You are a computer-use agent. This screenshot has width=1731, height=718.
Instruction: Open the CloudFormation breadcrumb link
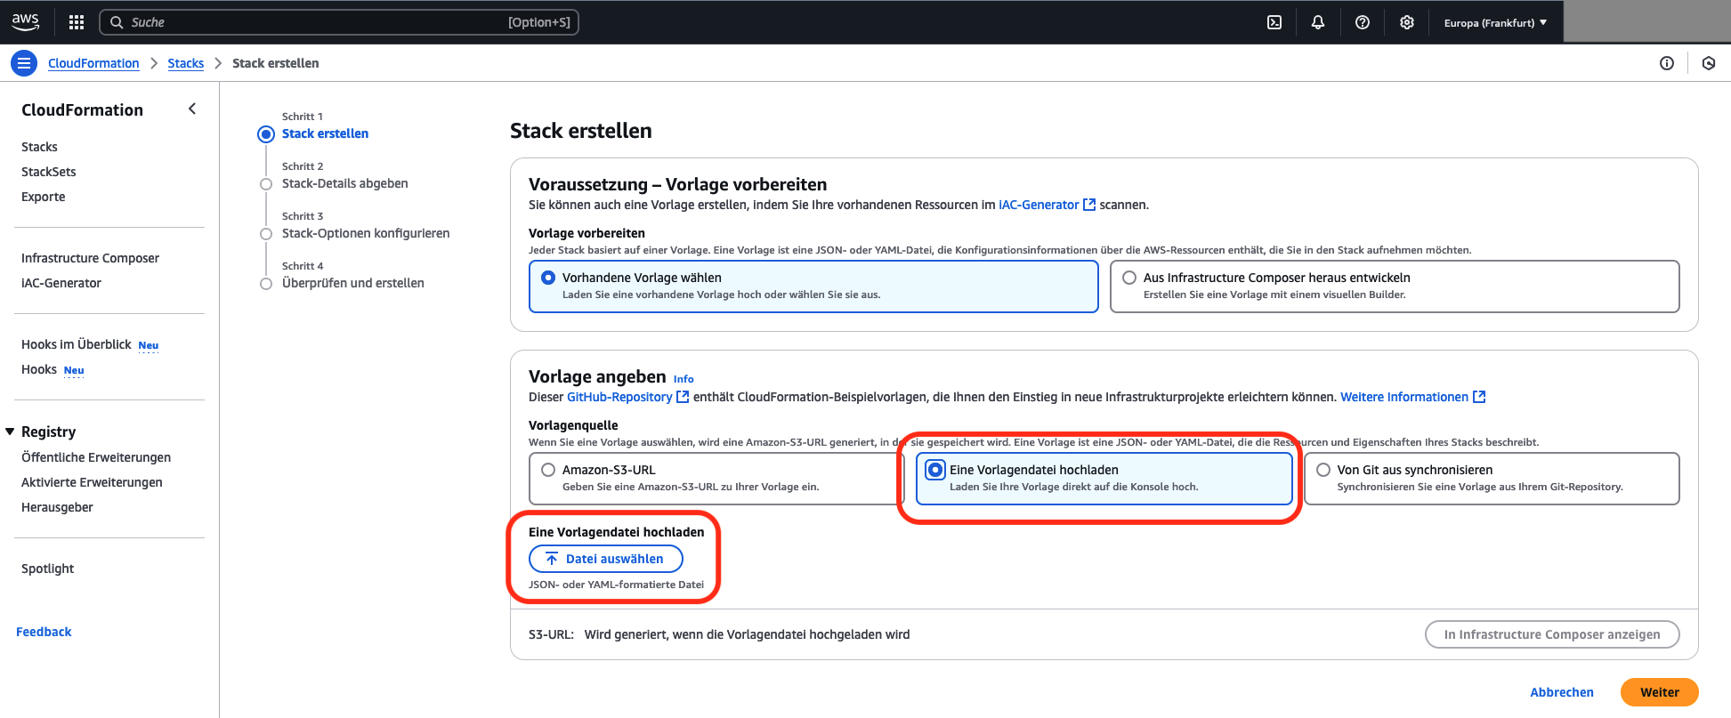click(93, 63)
